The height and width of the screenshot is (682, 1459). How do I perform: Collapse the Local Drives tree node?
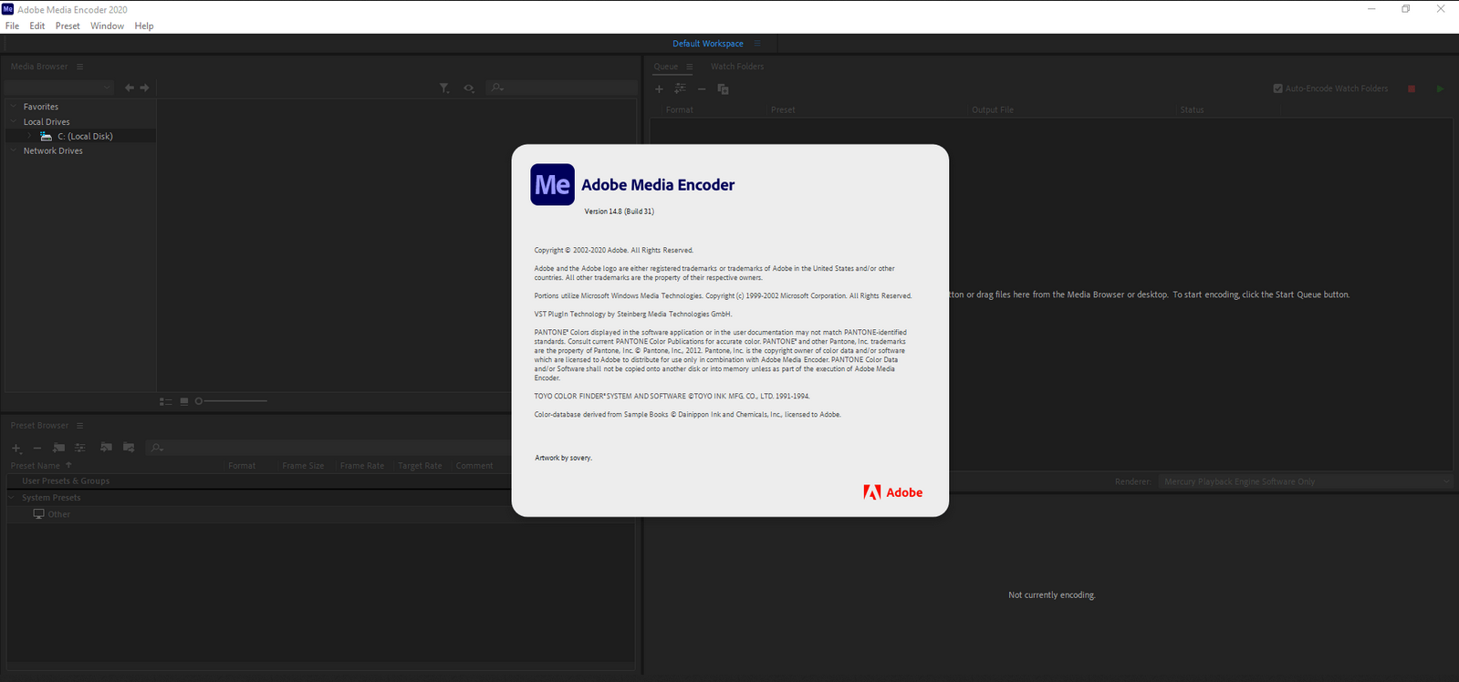click(14, 121)
